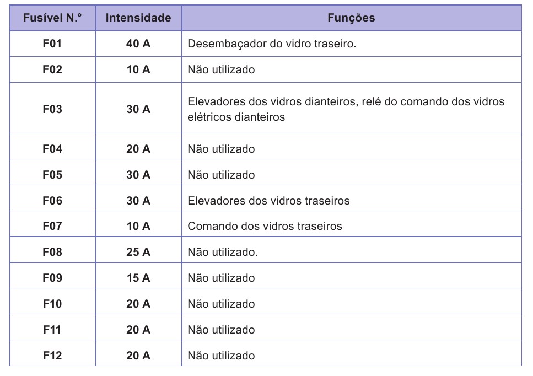This screenshot has height=376, width=533.
Task: Click the 15 A intensity value
Action: coord(138,278)
